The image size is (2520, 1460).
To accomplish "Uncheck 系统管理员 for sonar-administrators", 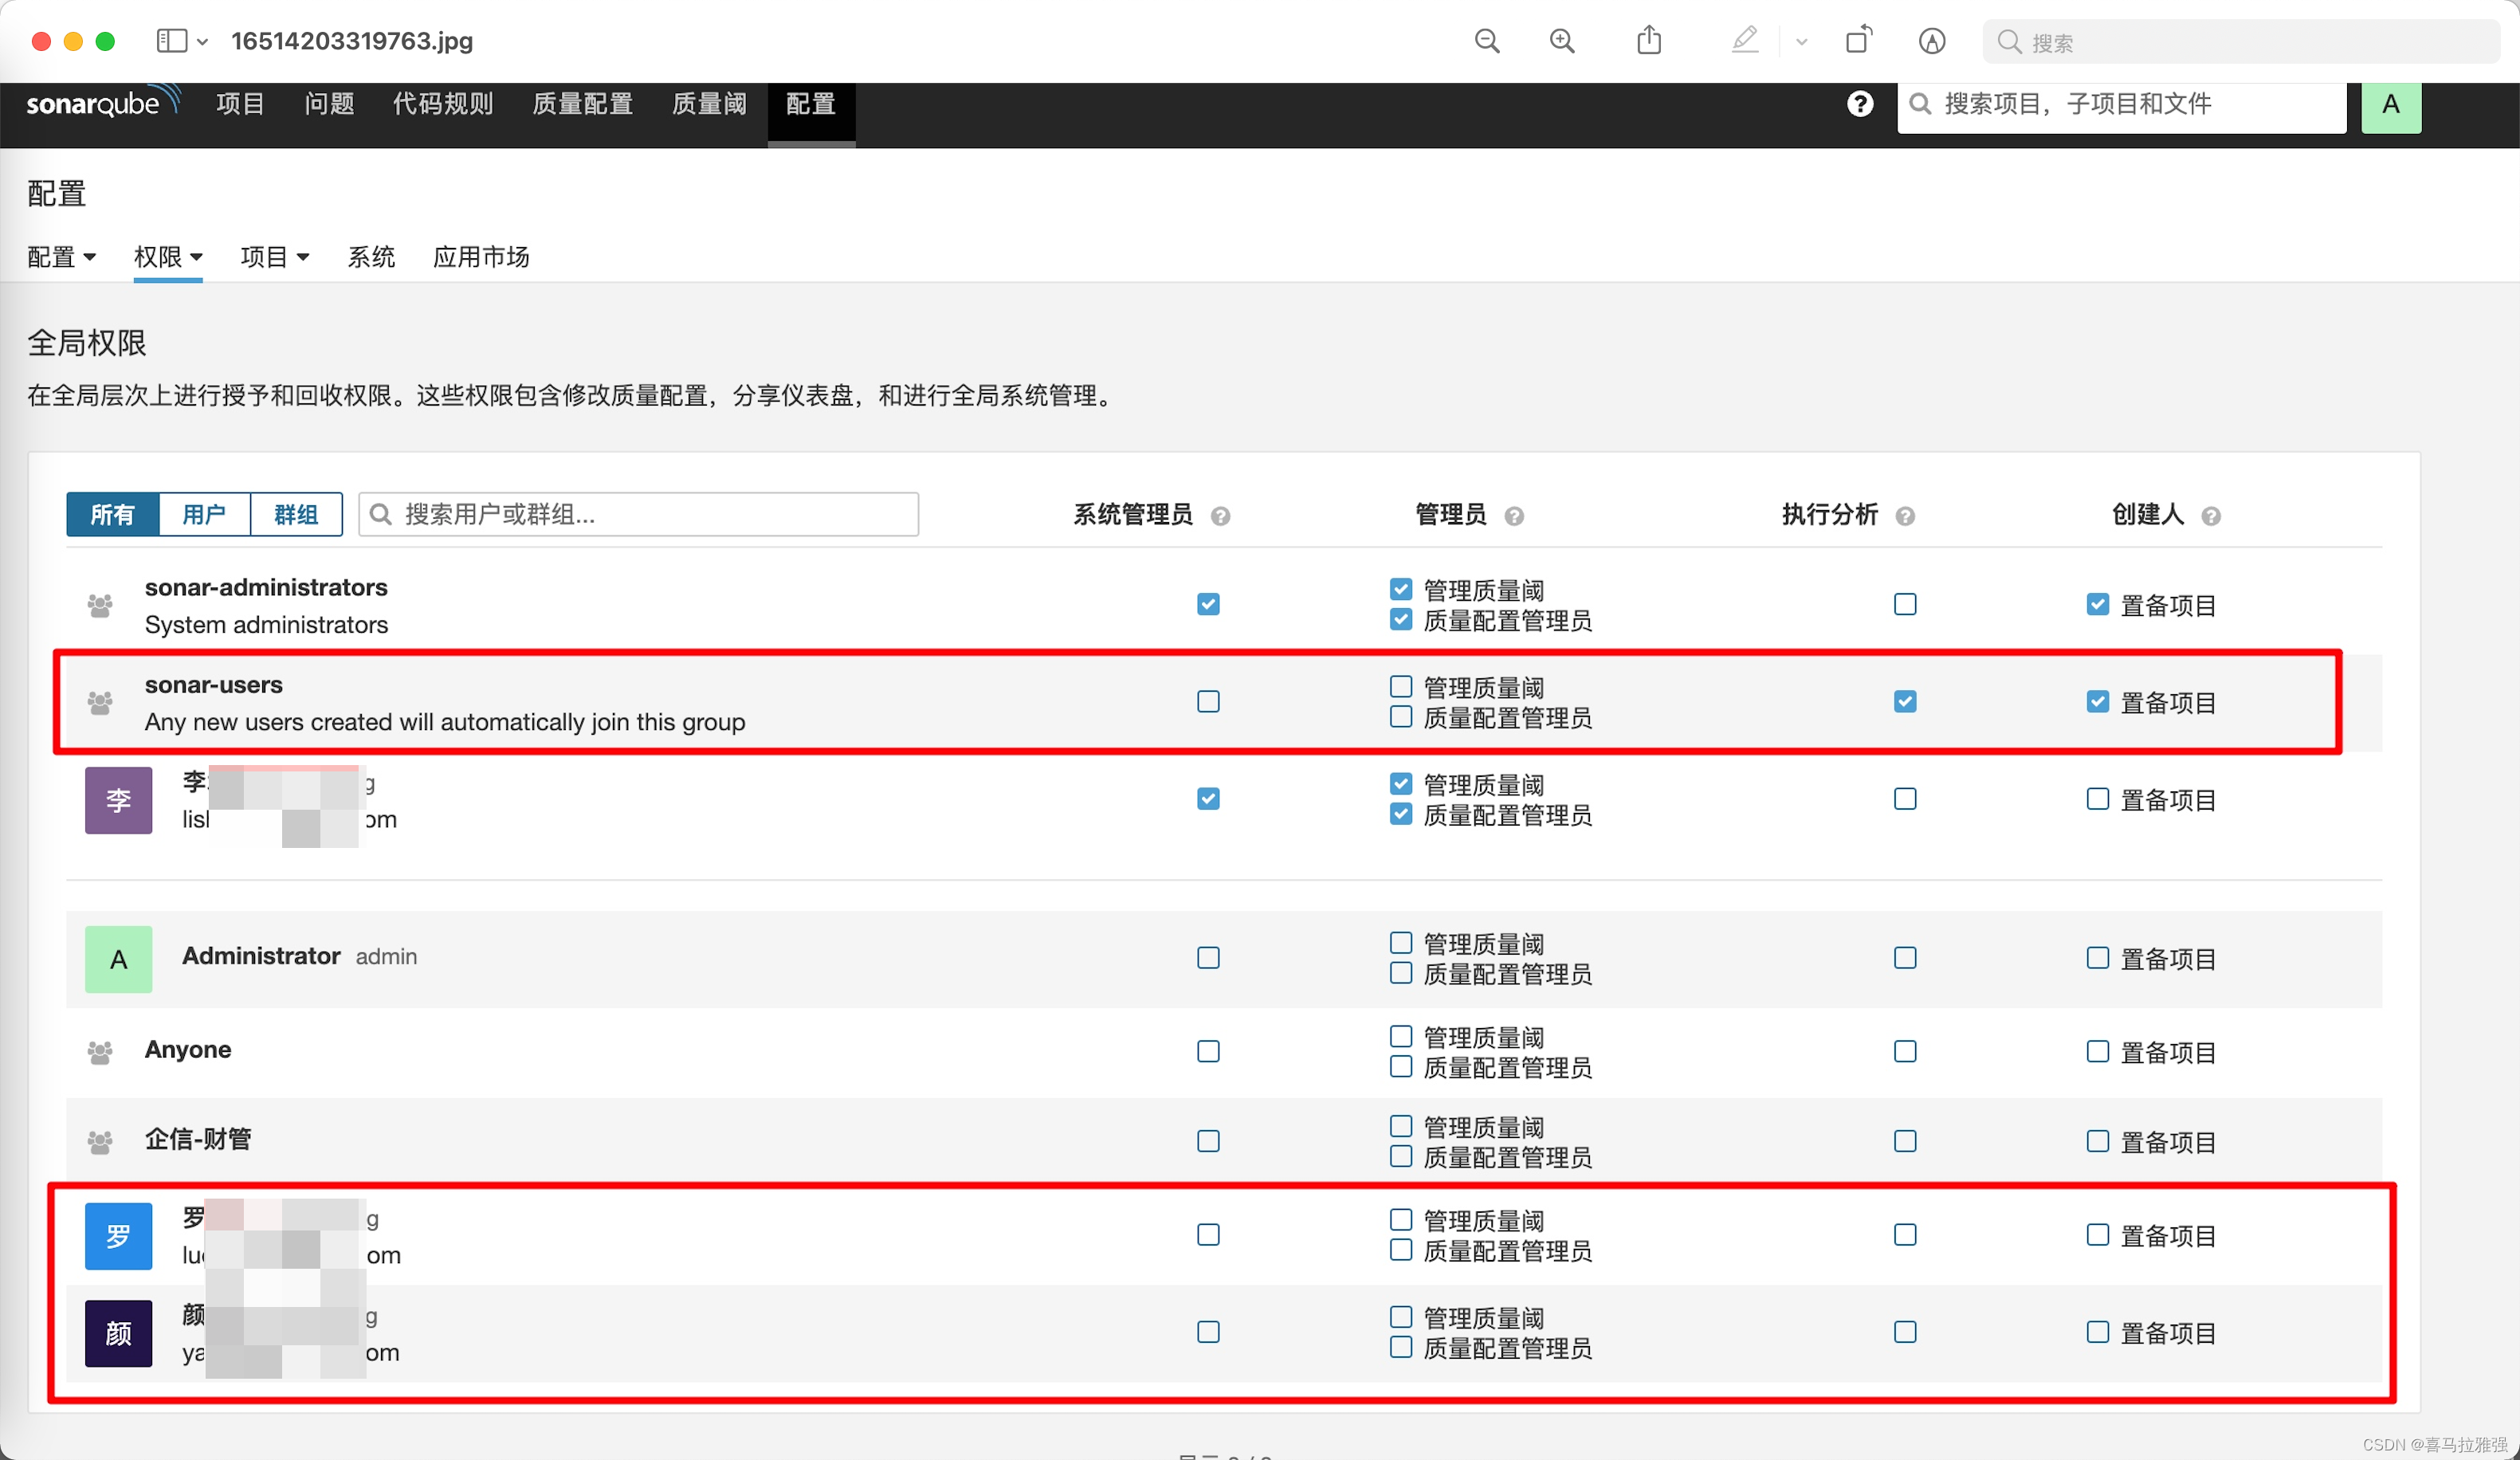I will pyautogui.click(x=1208, y=604).
